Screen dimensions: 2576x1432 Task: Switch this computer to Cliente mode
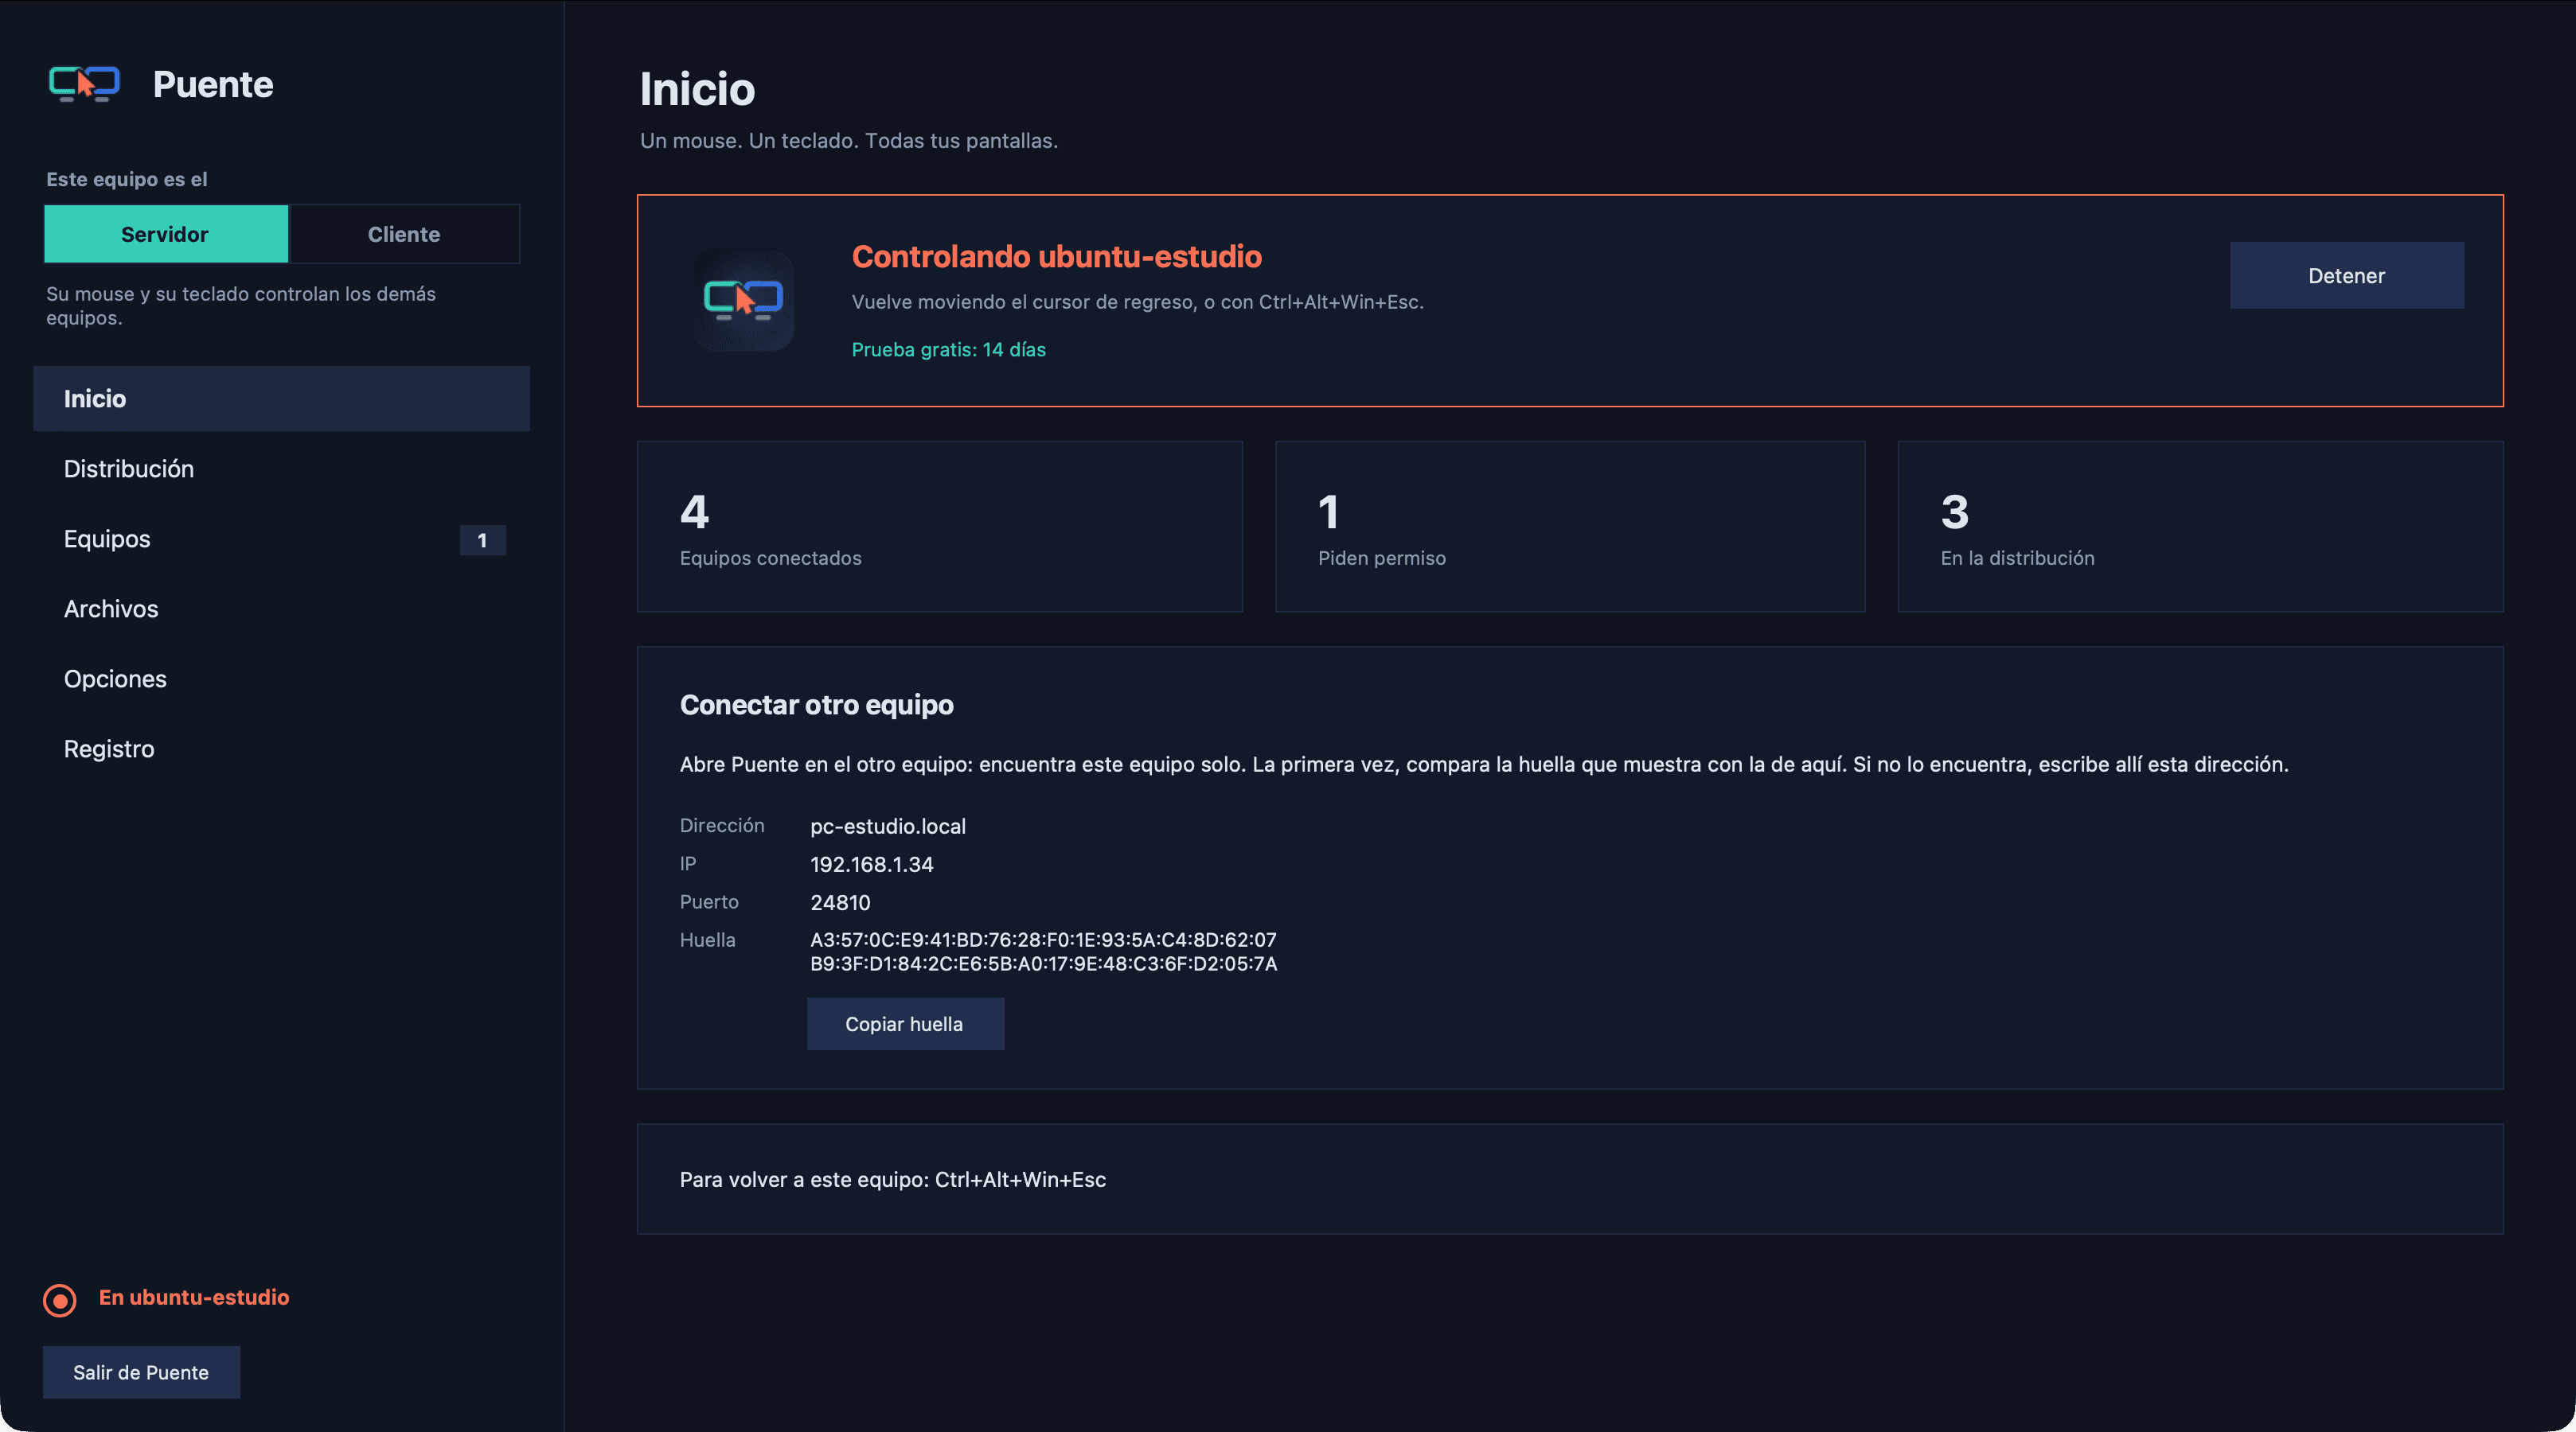click(x=404, y=234)
